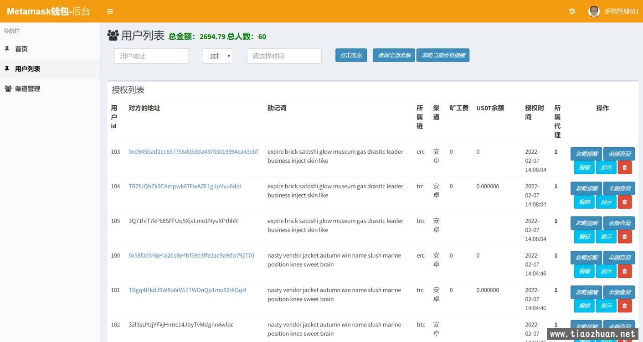Click the 请选择时间 date field
The width and height of the screenshot is (643, 342).
pyautogui.click(x=284, y=56)
